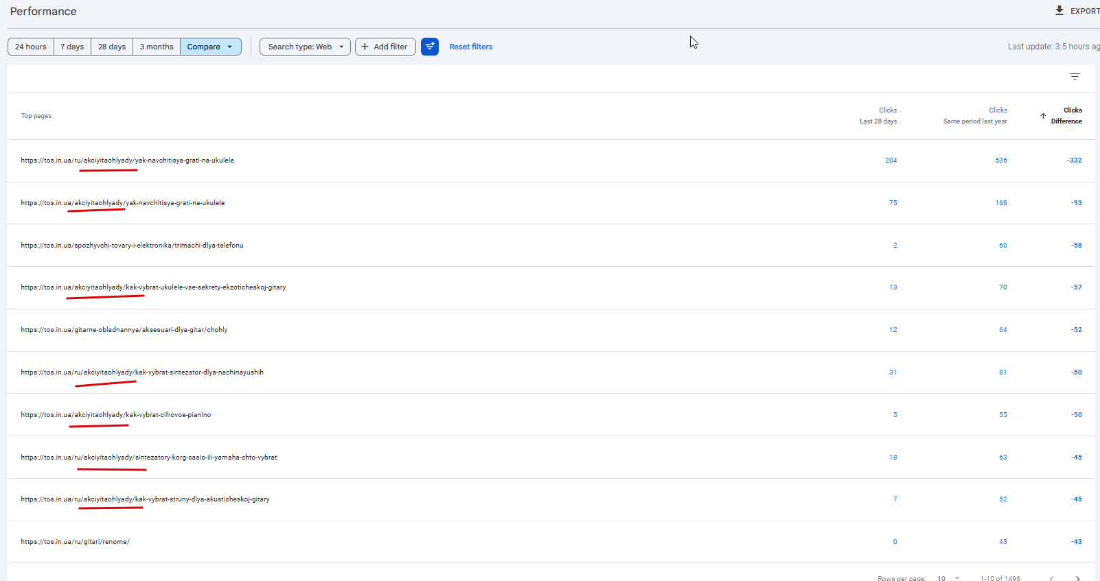
Task: Click the EXPORT button label
Action: click(1085, 11)
